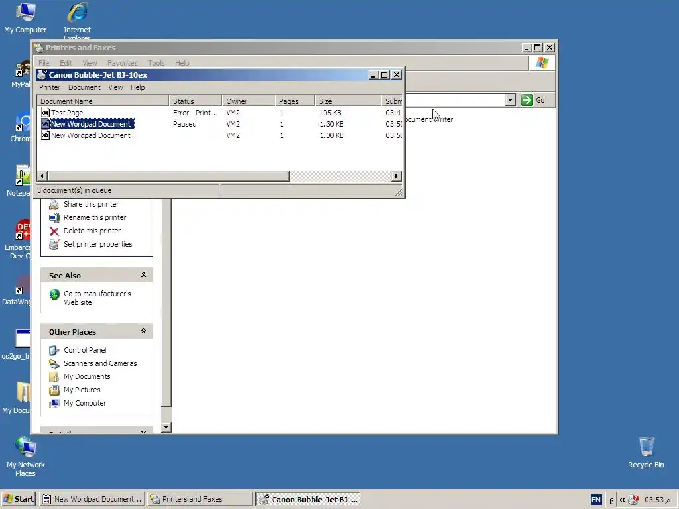Click the Windows flag logo in Printers window
This screenshot has height=509, width=679.
pos(542,63)
